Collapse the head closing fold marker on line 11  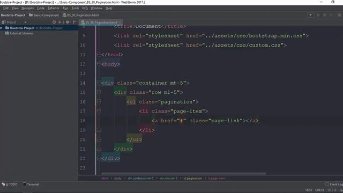click(x=99, y=55)
